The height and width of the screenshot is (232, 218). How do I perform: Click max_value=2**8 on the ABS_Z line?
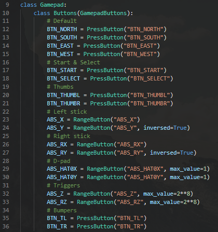coord(167,194)
